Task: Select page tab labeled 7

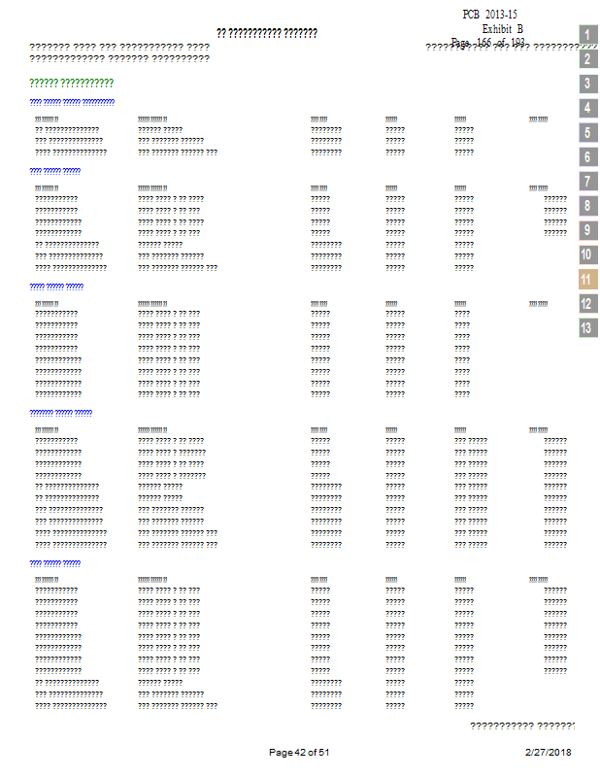Action: (588, 182)
